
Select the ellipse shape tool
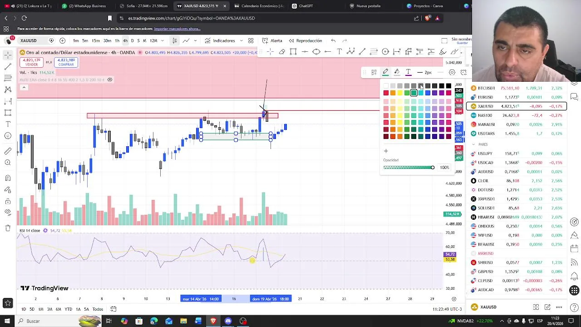click(x=316, y=52)
